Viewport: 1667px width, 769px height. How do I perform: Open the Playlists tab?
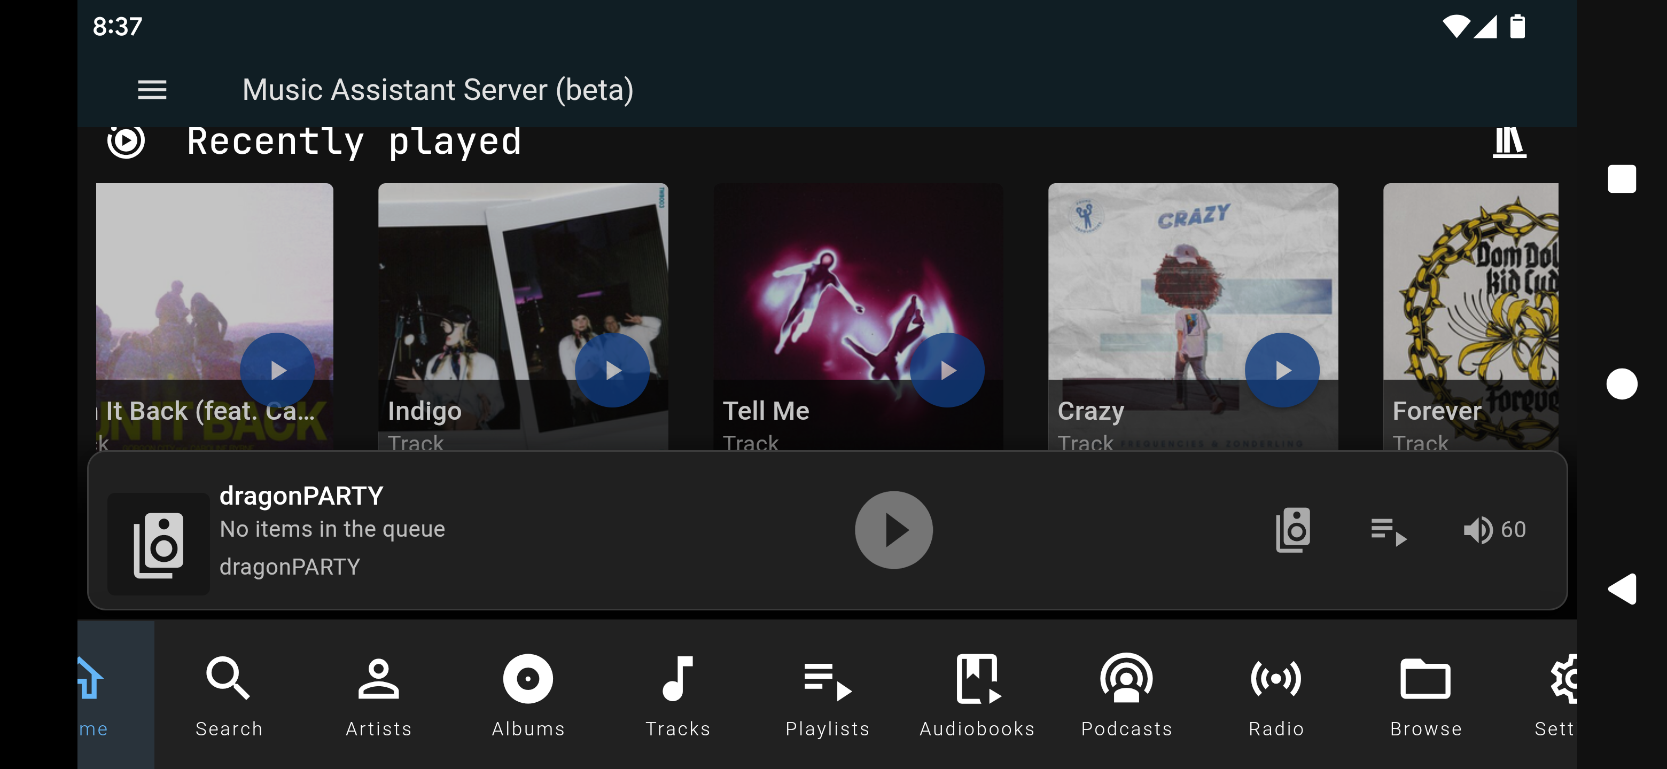tap(827, 695)
